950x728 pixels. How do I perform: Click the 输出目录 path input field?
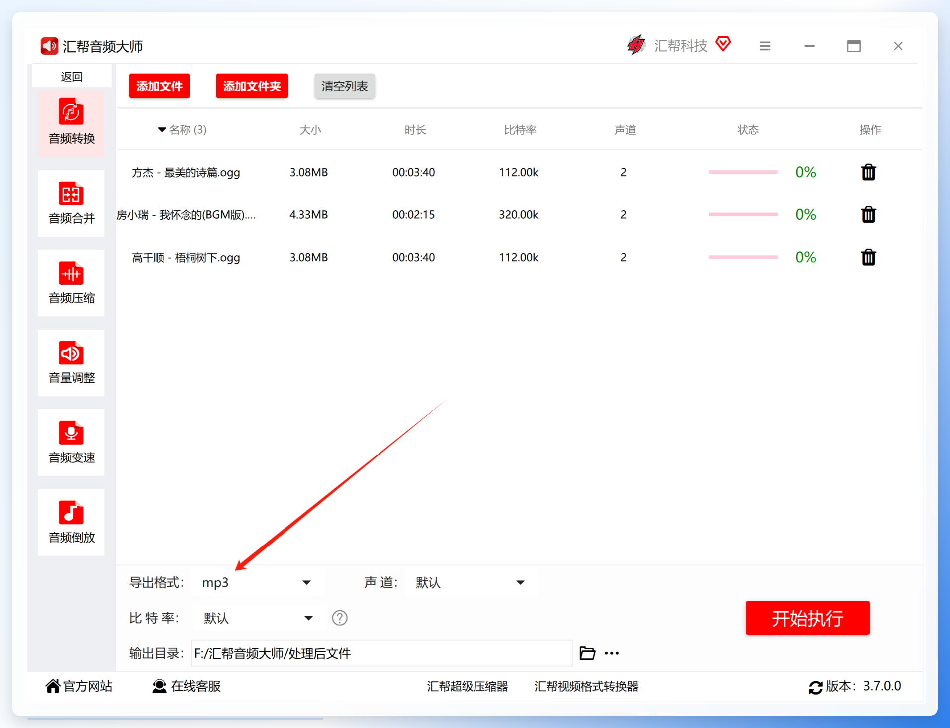pos(381,653)
